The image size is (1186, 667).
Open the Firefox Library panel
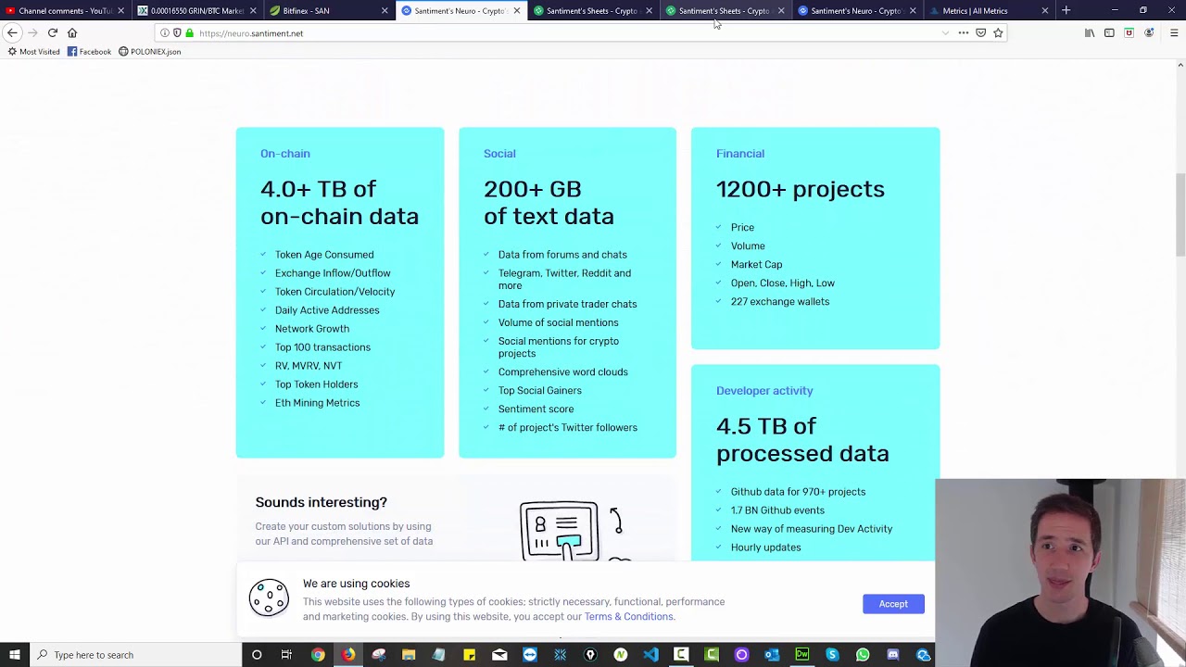click(x=1090, y=32)
